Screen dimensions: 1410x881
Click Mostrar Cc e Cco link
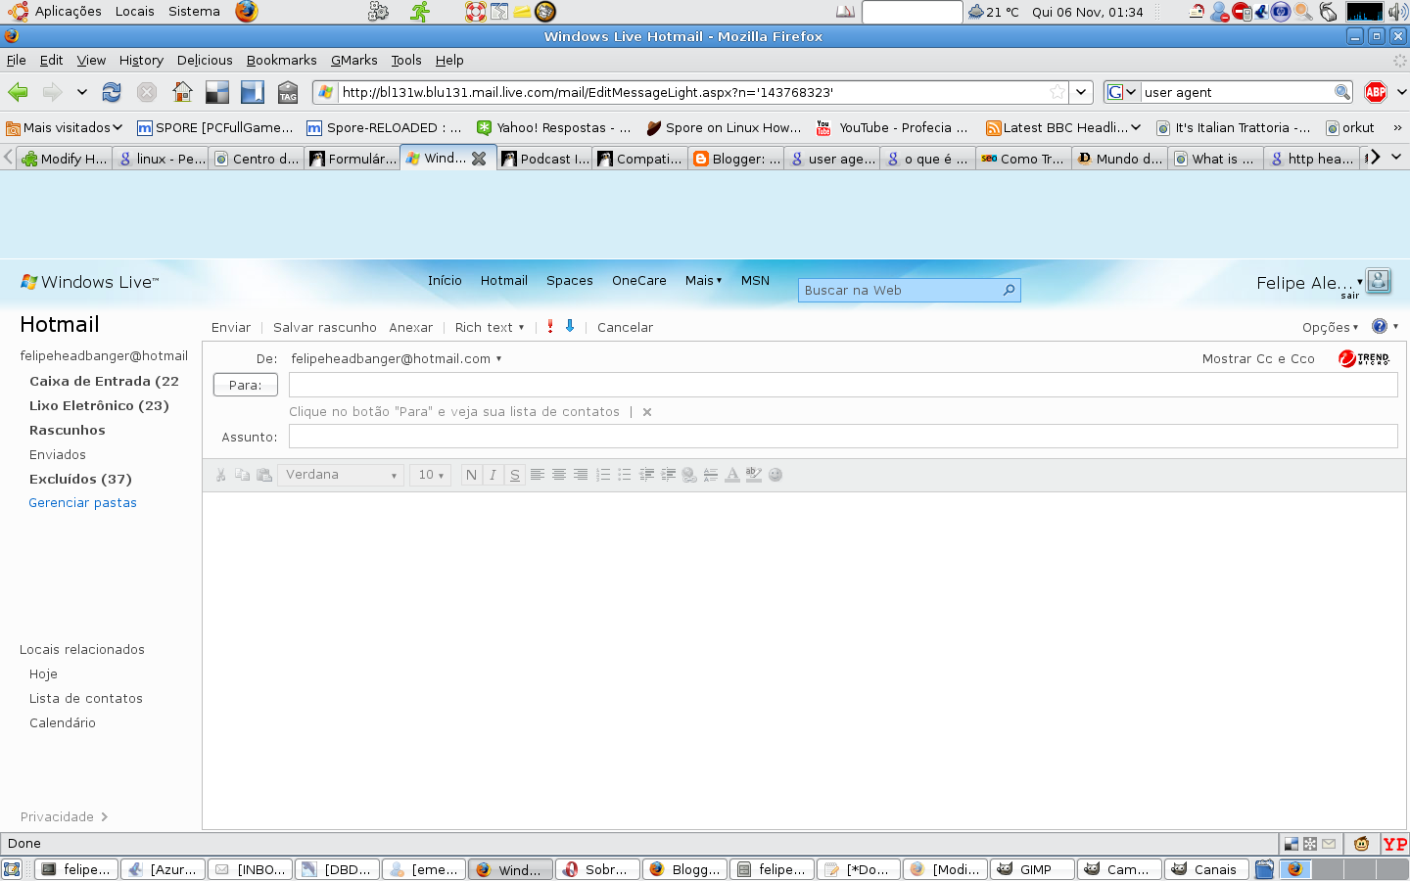[1258, 358]
